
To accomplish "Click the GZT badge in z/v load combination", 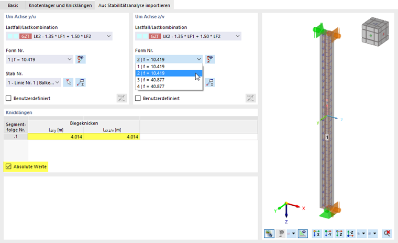I will (x=155, y=36).
